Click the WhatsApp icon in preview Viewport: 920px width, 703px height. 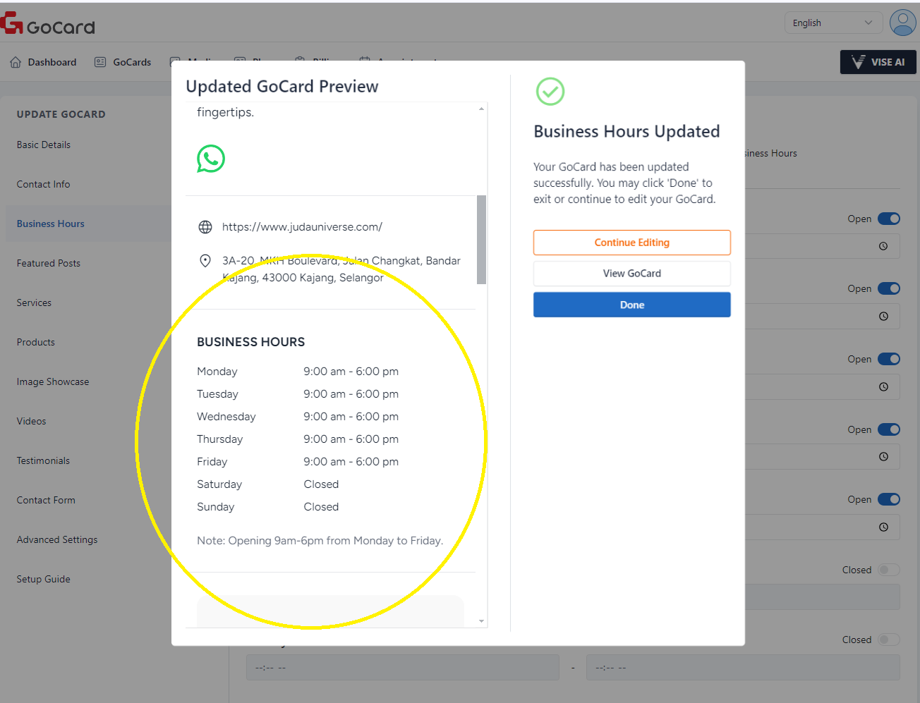tap(210, 159)
